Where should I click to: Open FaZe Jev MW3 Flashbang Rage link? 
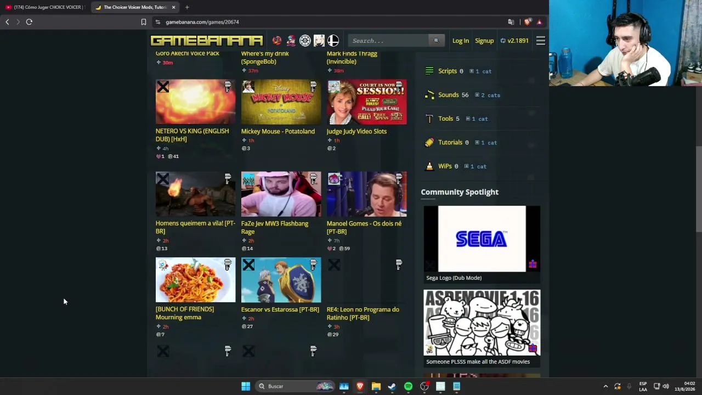coord(275,227)
